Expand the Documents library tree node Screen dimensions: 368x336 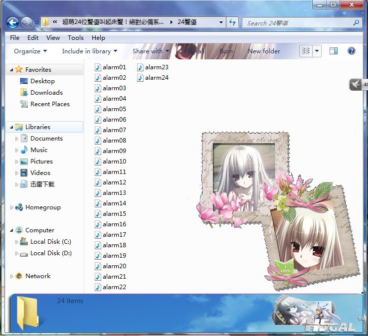point(16,139)
